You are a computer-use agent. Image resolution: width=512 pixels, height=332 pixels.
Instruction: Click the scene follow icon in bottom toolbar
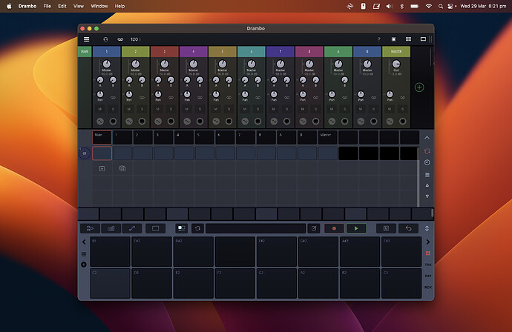click(181, 228)
